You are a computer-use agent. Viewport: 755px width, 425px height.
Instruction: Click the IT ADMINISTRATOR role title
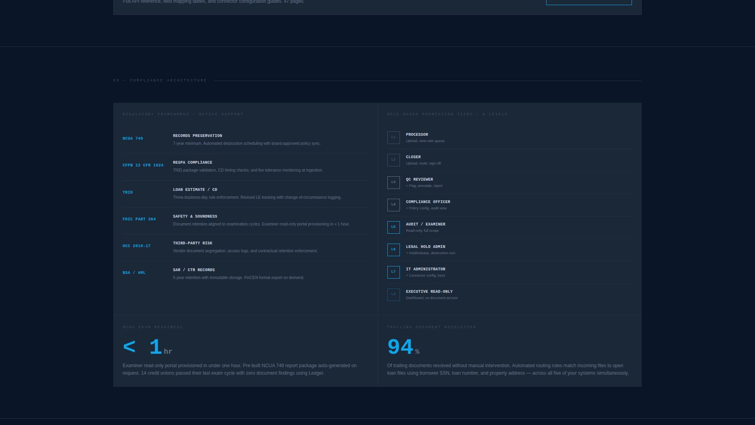(x=425, y=269)
